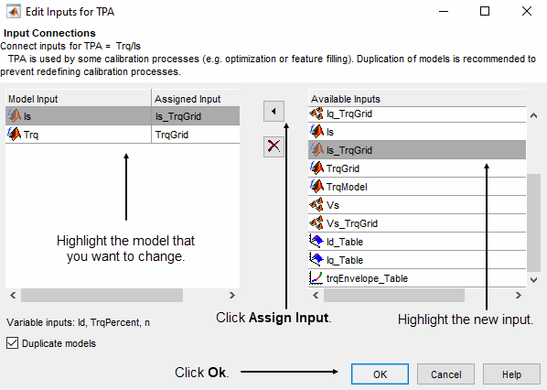Click the Vs icon in Available Inputs
The height and width of the screenshot is (390, 547).
click(316, 205)
